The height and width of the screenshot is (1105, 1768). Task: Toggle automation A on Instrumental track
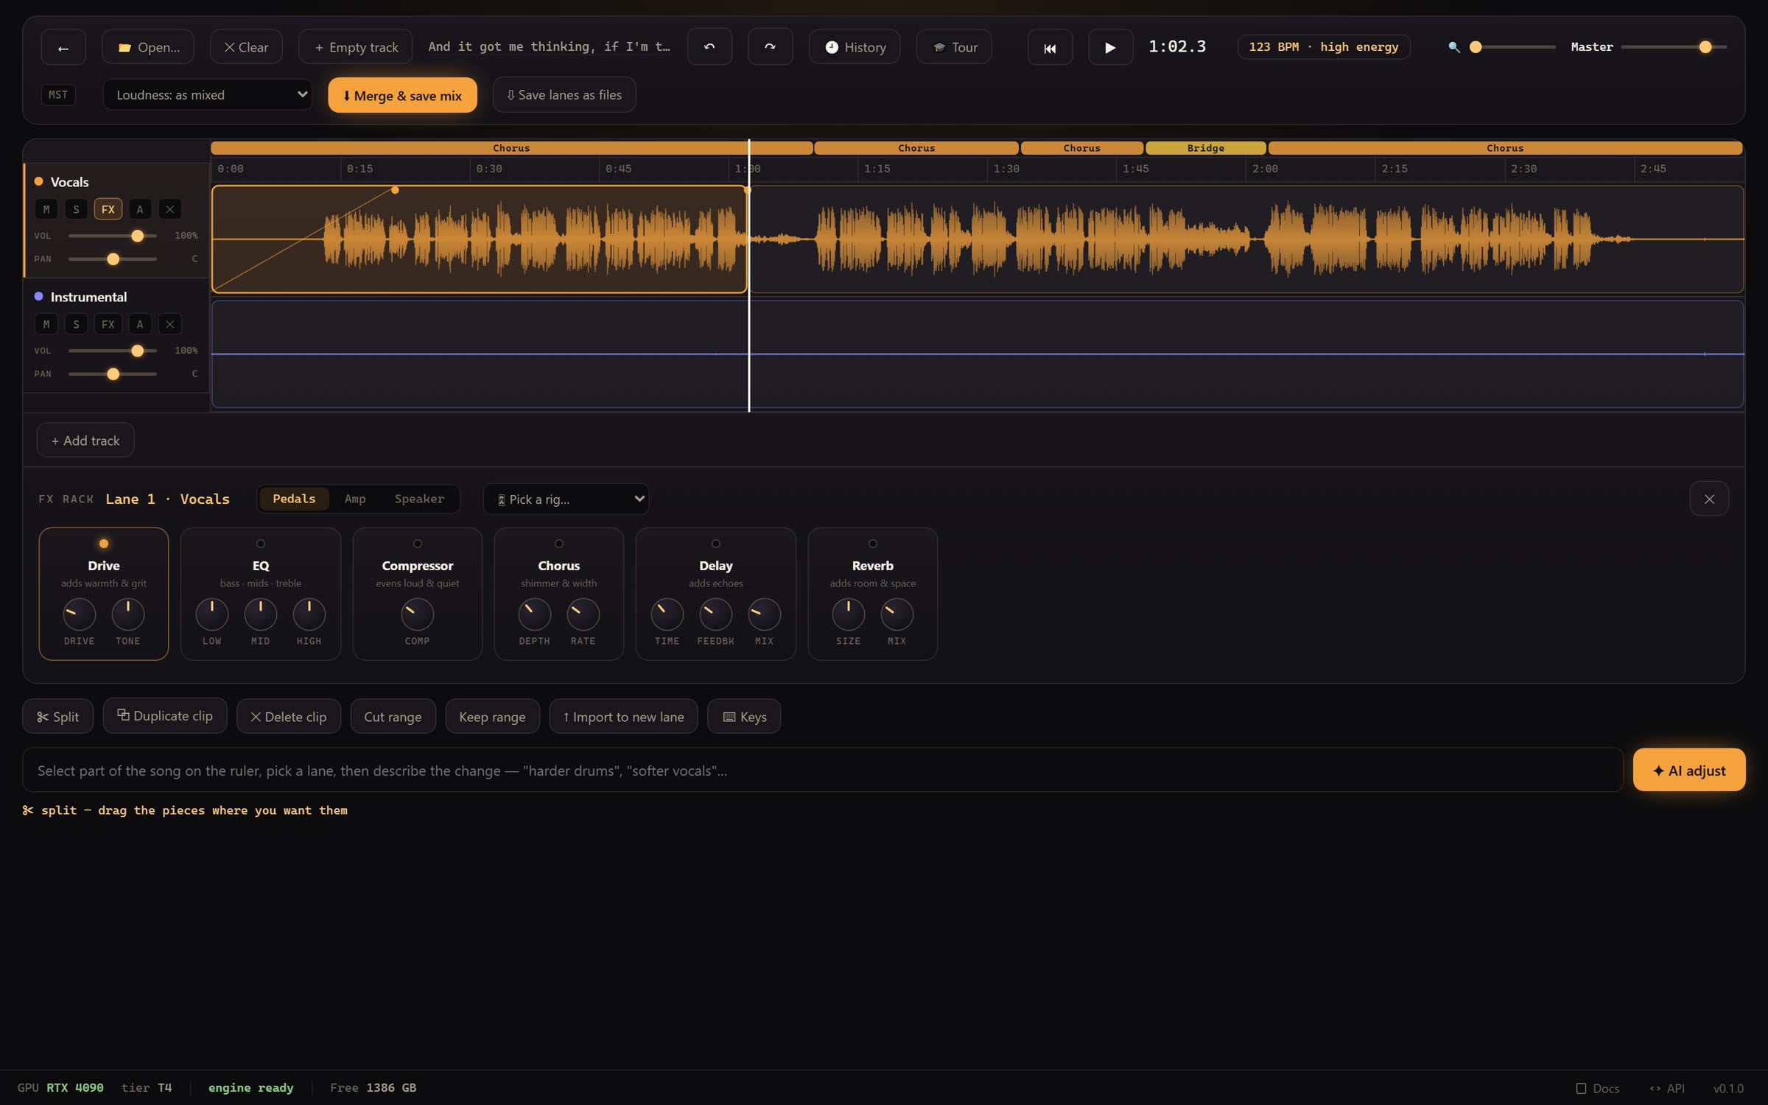click(140, 324)
